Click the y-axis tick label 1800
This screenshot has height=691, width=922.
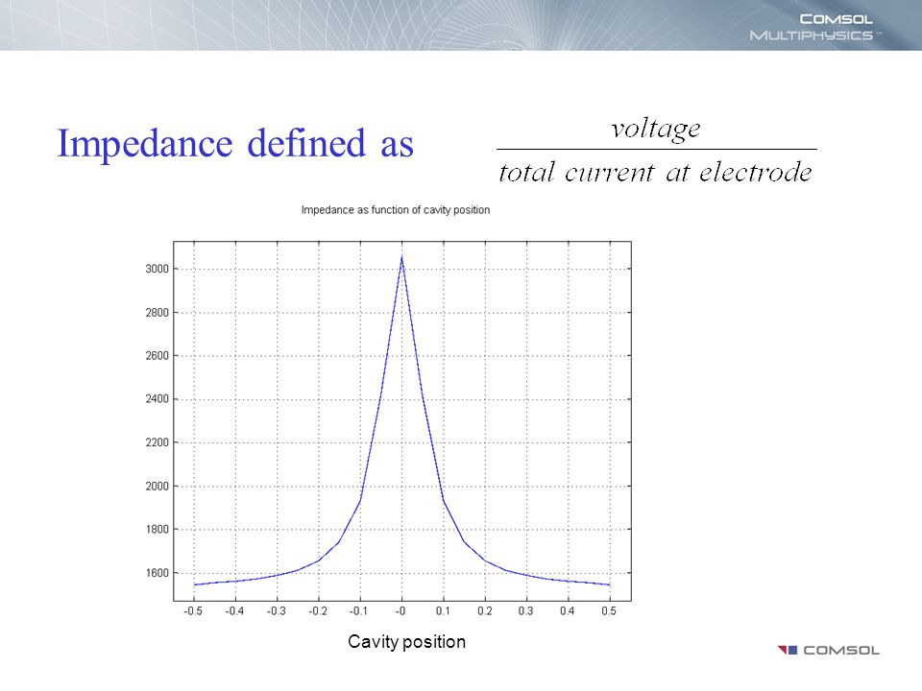[x=157, y=529]
